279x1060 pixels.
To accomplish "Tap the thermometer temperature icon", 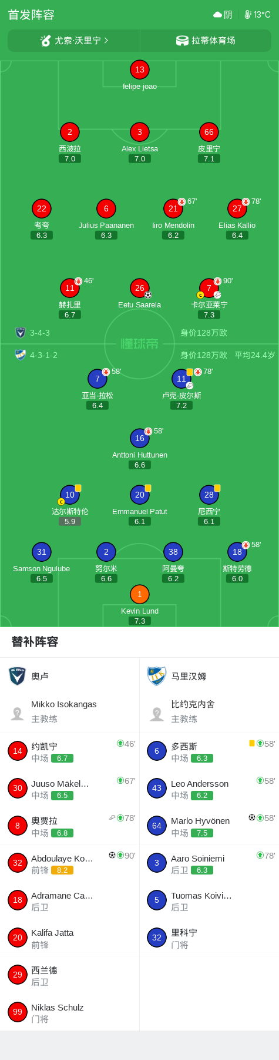I will [248, 15].
